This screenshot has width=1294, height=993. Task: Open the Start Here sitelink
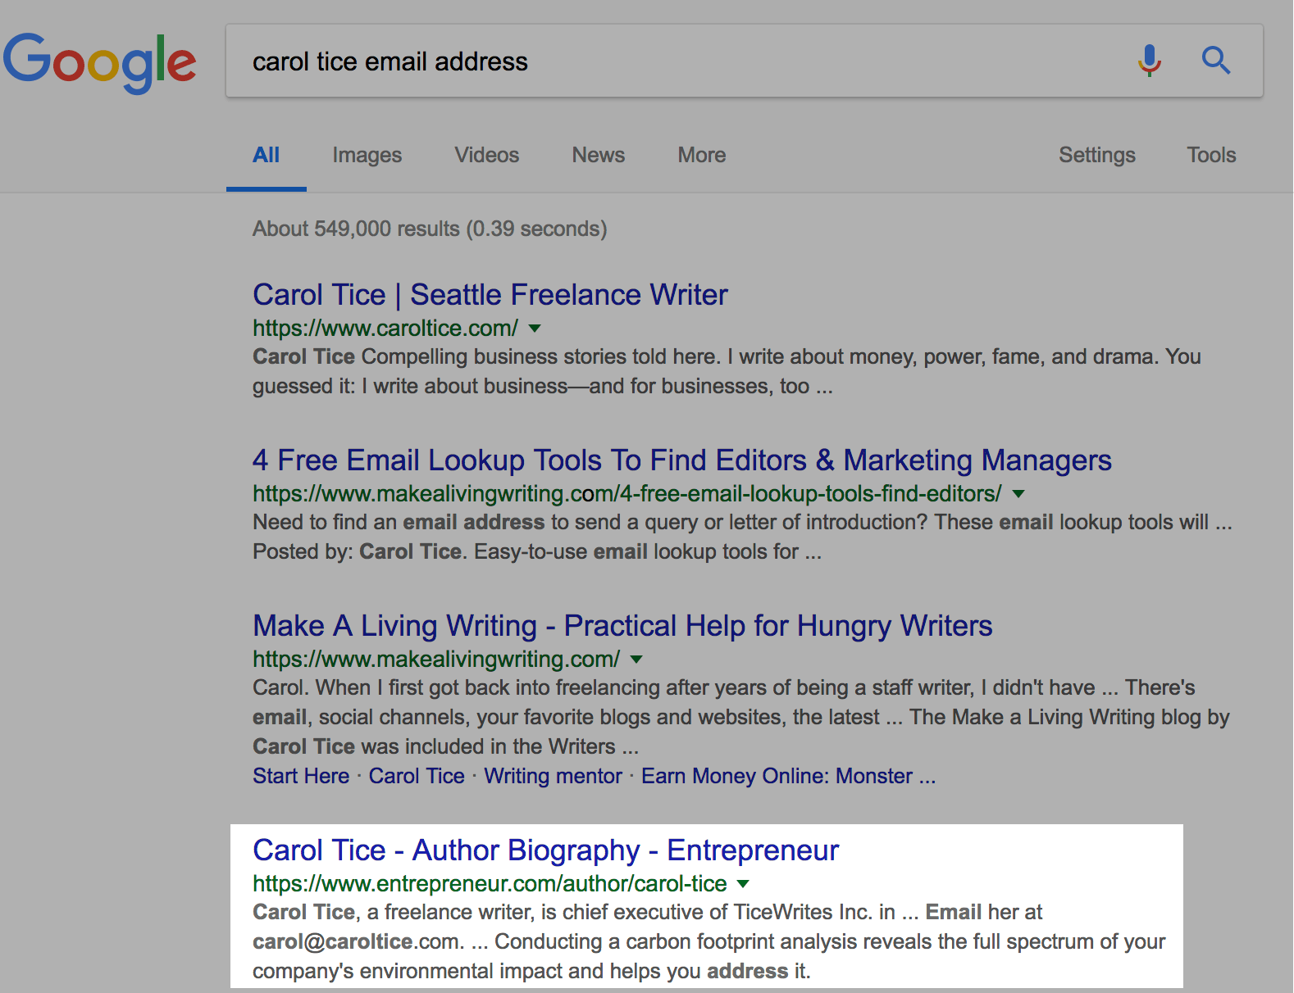(300, 776)
